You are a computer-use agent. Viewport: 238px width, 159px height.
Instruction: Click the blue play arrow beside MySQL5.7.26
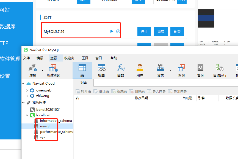pyautogui.click(x=112, y=31)
